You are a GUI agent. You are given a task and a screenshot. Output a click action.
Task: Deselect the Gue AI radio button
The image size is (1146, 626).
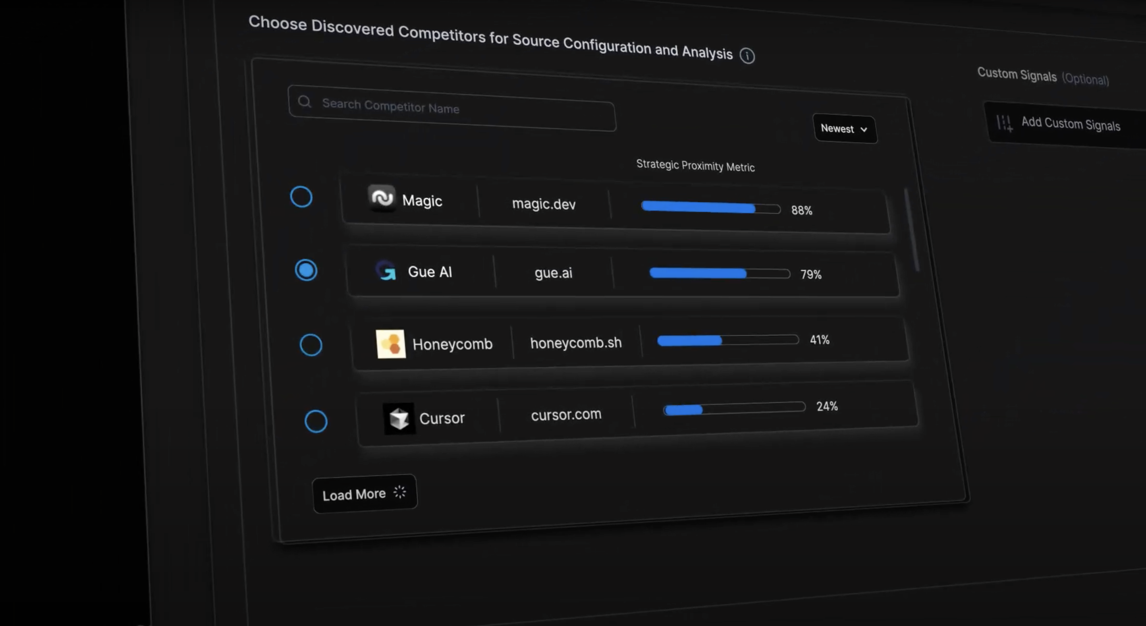click(x=306, y=270)
